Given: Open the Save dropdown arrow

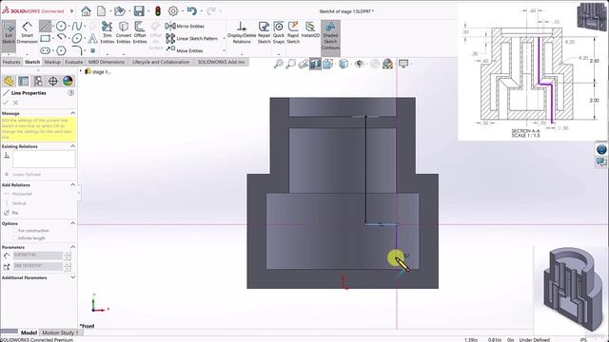Looking at the screenshot, I should tap(148, 11).
